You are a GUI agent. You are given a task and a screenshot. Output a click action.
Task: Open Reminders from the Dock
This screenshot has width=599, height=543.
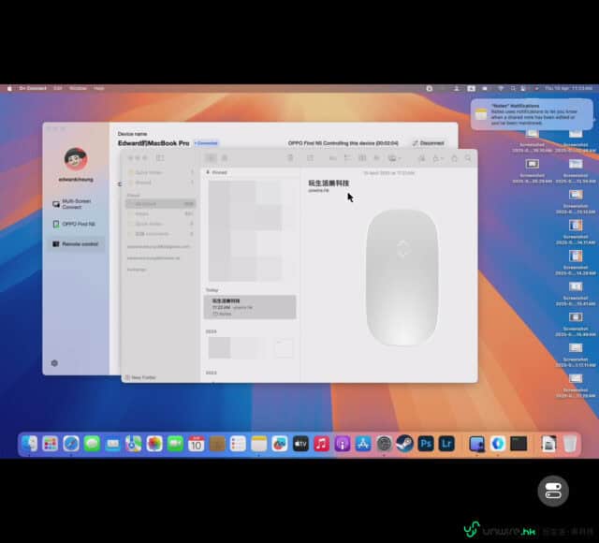238,444
